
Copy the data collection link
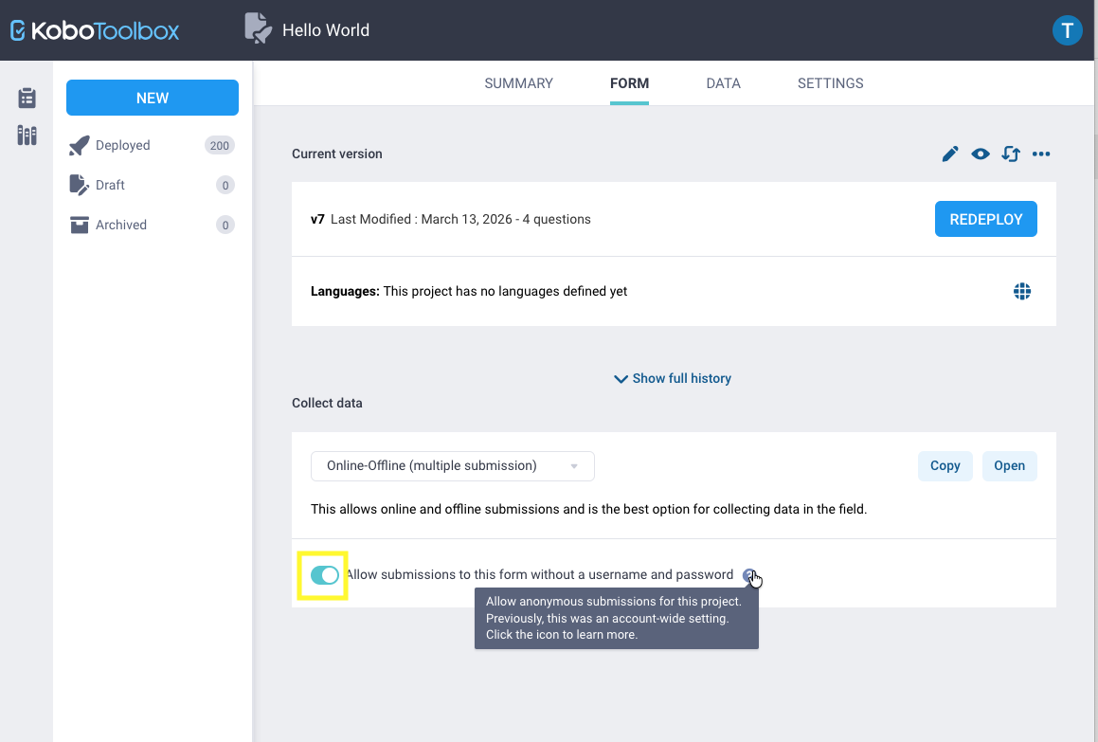pos(945,465)
